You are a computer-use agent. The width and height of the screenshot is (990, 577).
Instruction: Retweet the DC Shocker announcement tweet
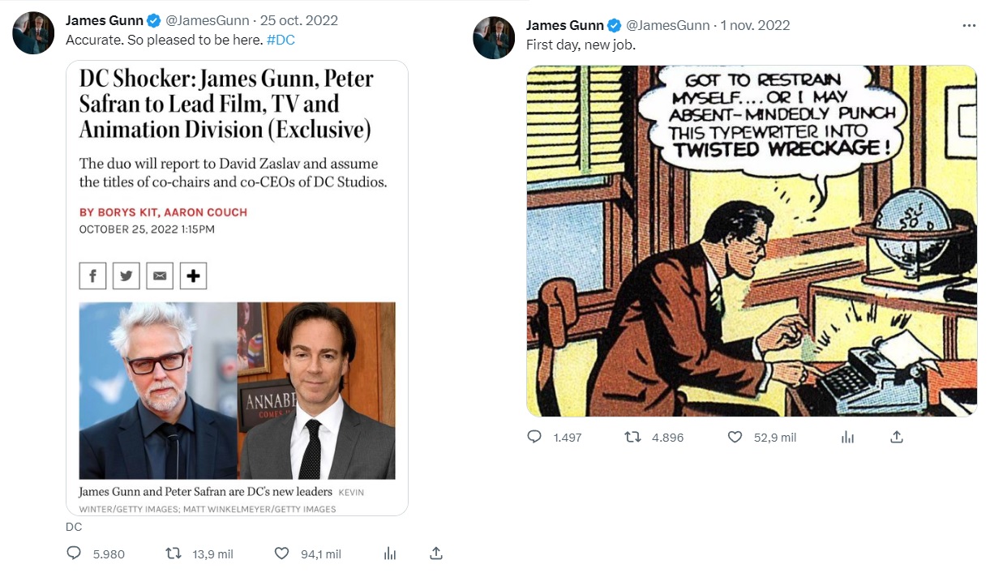click(x=173, y=553)
